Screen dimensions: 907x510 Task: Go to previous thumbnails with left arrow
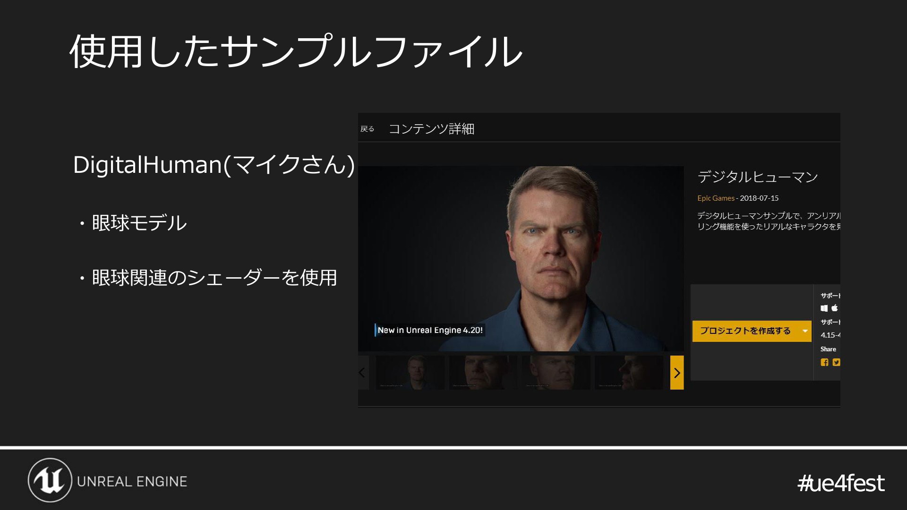tap(362, 373)
